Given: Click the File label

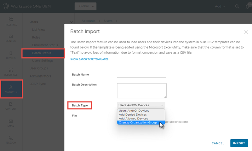Looking at the screenshot, I should (x=74, y=116).
